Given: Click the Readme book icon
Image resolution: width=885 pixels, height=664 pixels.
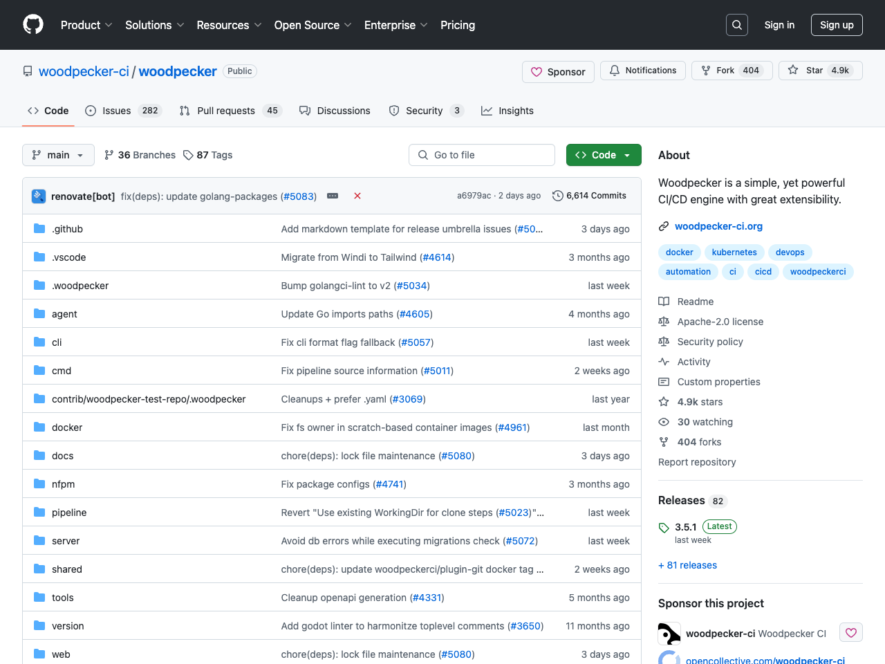Looking at the screenshot, I should (664, 302).
